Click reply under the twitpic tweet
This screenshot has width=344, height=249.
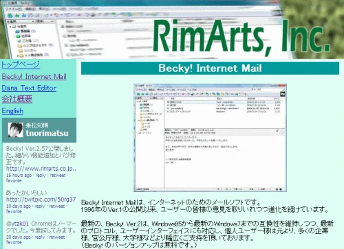(x=40, y=206)
